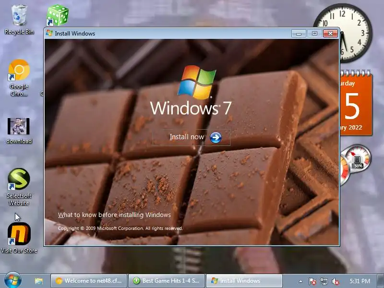
Task: Open the Windows Start menu orb
Action: point(13,280)
